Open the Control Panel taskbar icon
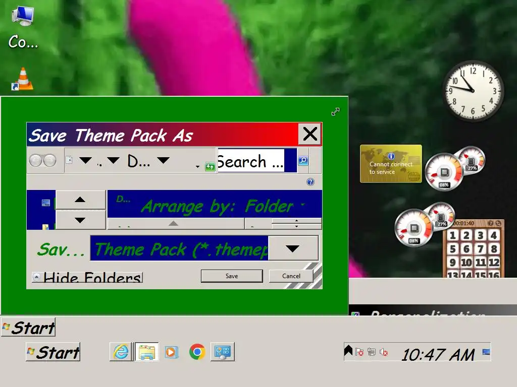 (223, 352)
